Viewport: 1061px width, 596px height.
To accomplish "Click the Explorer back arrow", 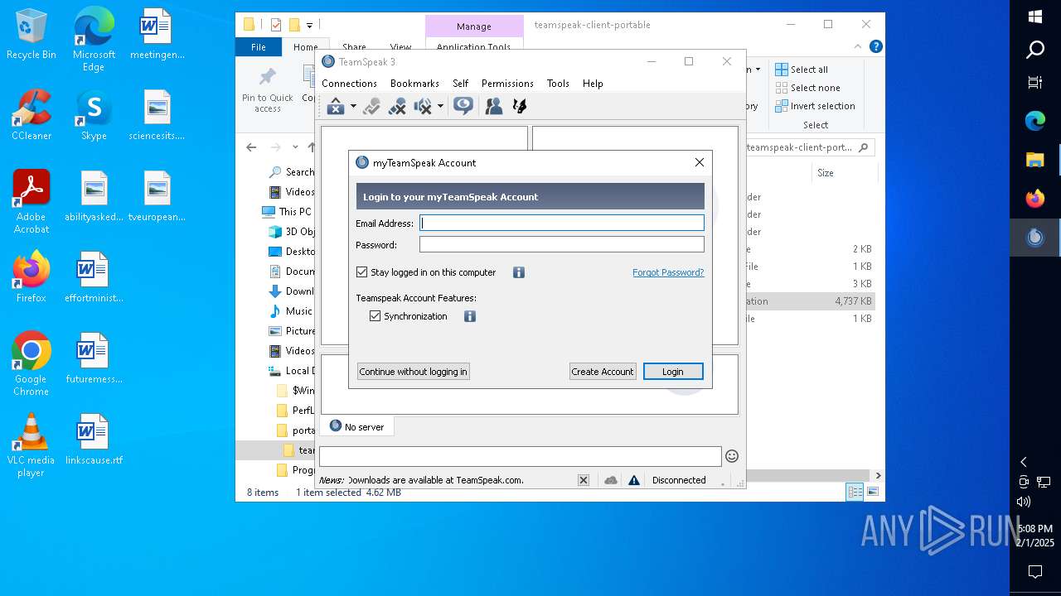I will (x=251, y=147).
